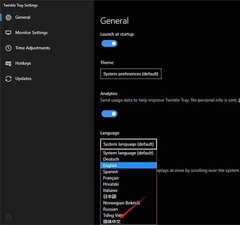Image resolution: width=240 pixels, height=225 pixels.
Task: Select Russian language option
Action: tap(128, 209)
